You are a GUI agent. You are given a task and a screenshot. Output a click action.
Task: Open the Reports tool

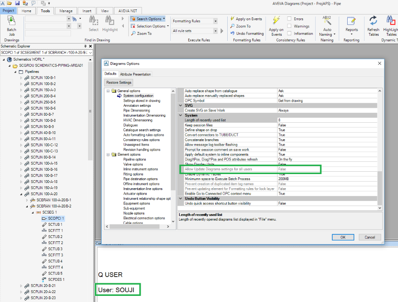(351, 22)
